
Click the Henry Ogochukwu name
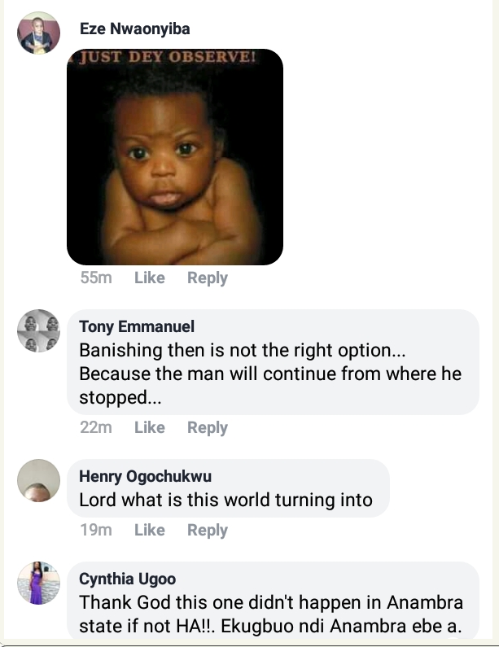pyautogui.click(x=145, y=476)
